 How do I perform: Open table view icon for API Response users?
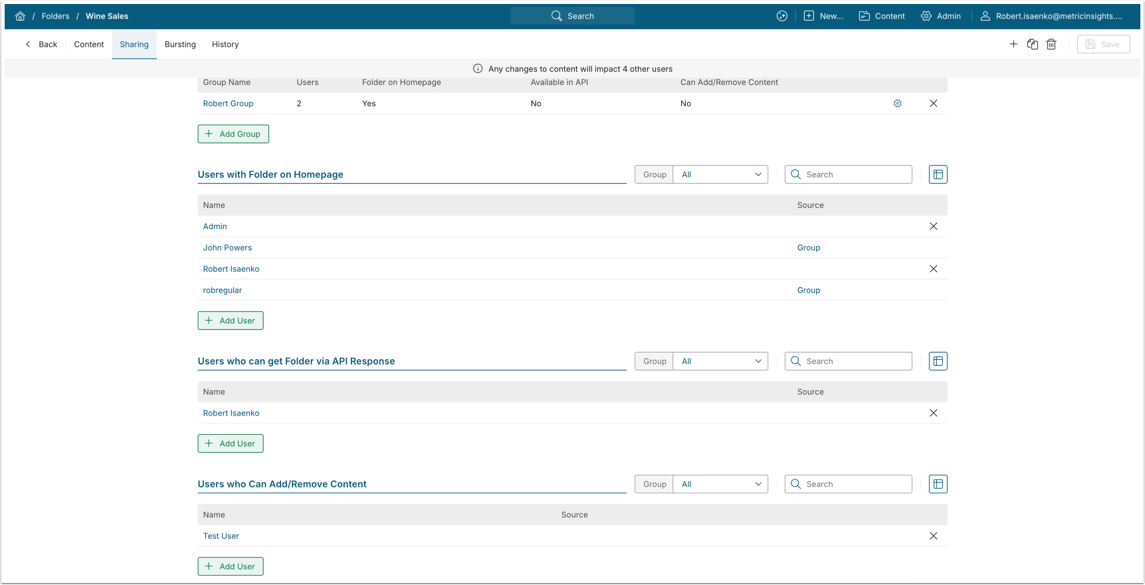[x=938, y=361]
